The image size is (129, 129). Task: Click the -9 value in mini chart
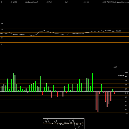[x=83, y=122]
